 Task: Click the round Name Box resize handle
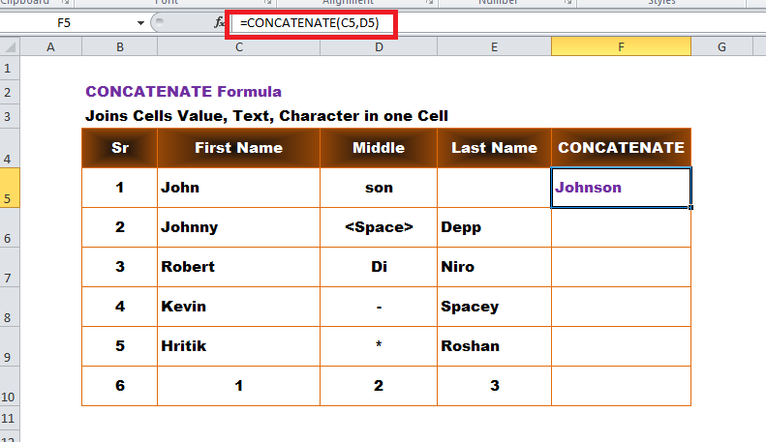pos(159,22)
